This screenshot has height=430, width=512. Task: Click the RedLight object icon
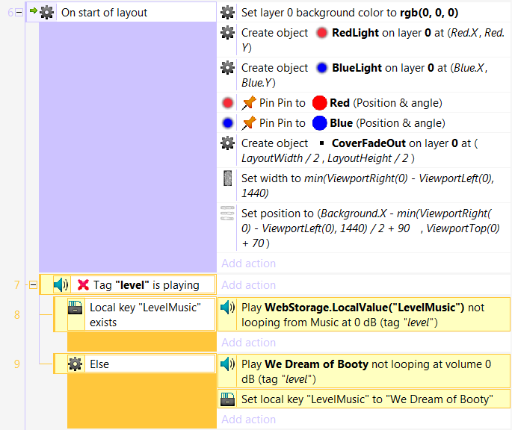[x=322, y=33]
